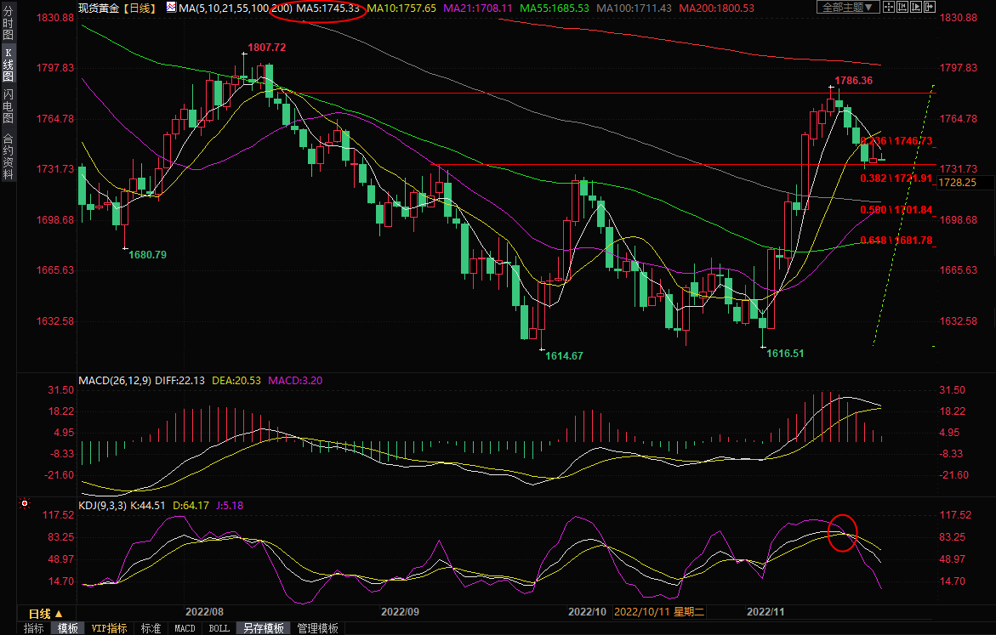Screen dimensions: 996x635
Task: Open the VIP指标 tab
Action: pos(110,628)
